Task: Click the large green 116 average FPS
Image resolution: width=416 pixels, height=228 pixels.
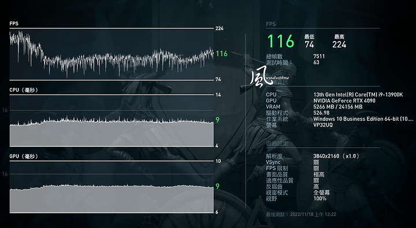Action: 281,42
